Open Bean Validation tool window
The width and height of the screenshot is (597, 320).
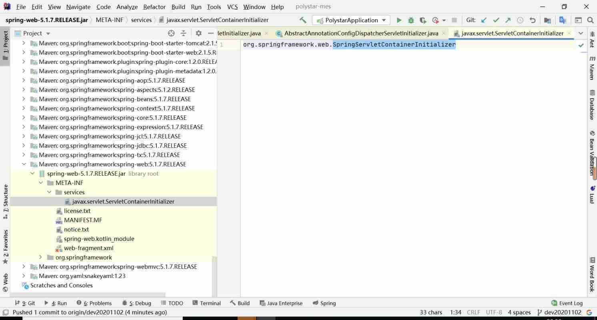(x=592, y=153)
